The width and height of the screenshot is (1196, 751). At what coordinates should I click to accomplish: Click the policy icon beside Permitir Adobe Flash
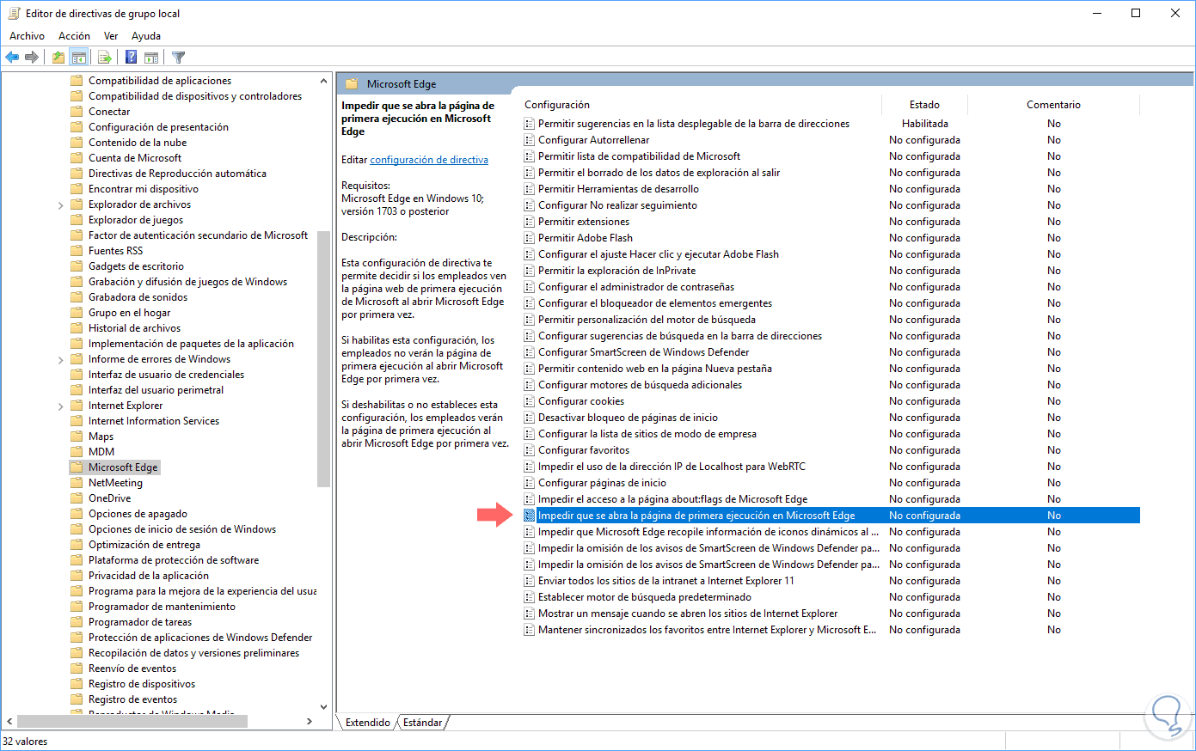click(530, 238)
